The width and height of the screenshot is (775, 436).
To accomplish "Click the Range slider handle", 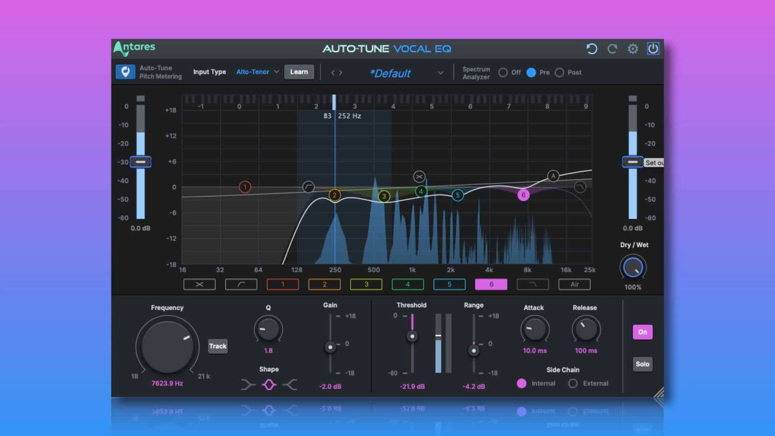I will pos(474,350).
